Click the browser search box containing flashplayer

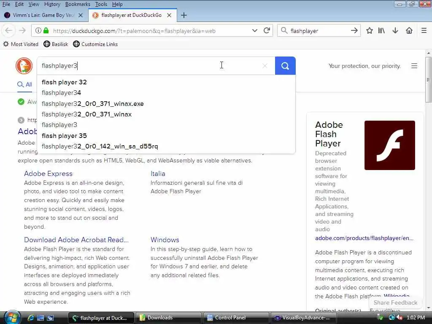[319, 30]
